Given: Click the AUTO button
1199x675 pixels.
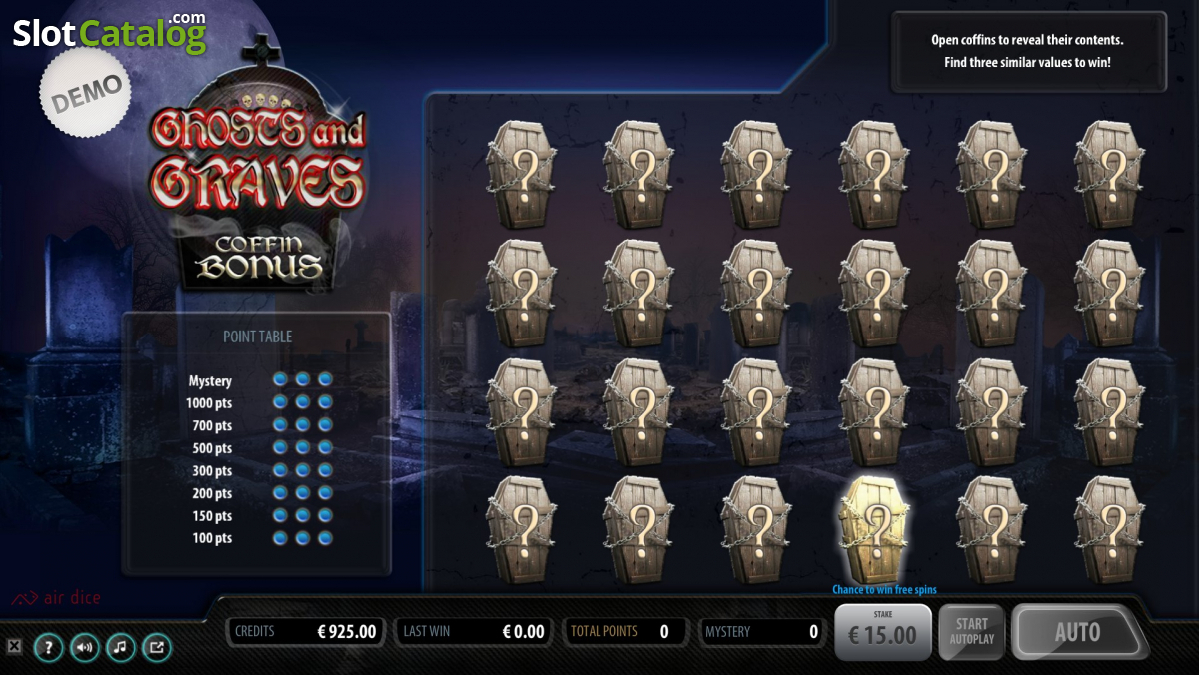Looking at the screenshot, I should pyautogui.click(x=1077, y=632).
